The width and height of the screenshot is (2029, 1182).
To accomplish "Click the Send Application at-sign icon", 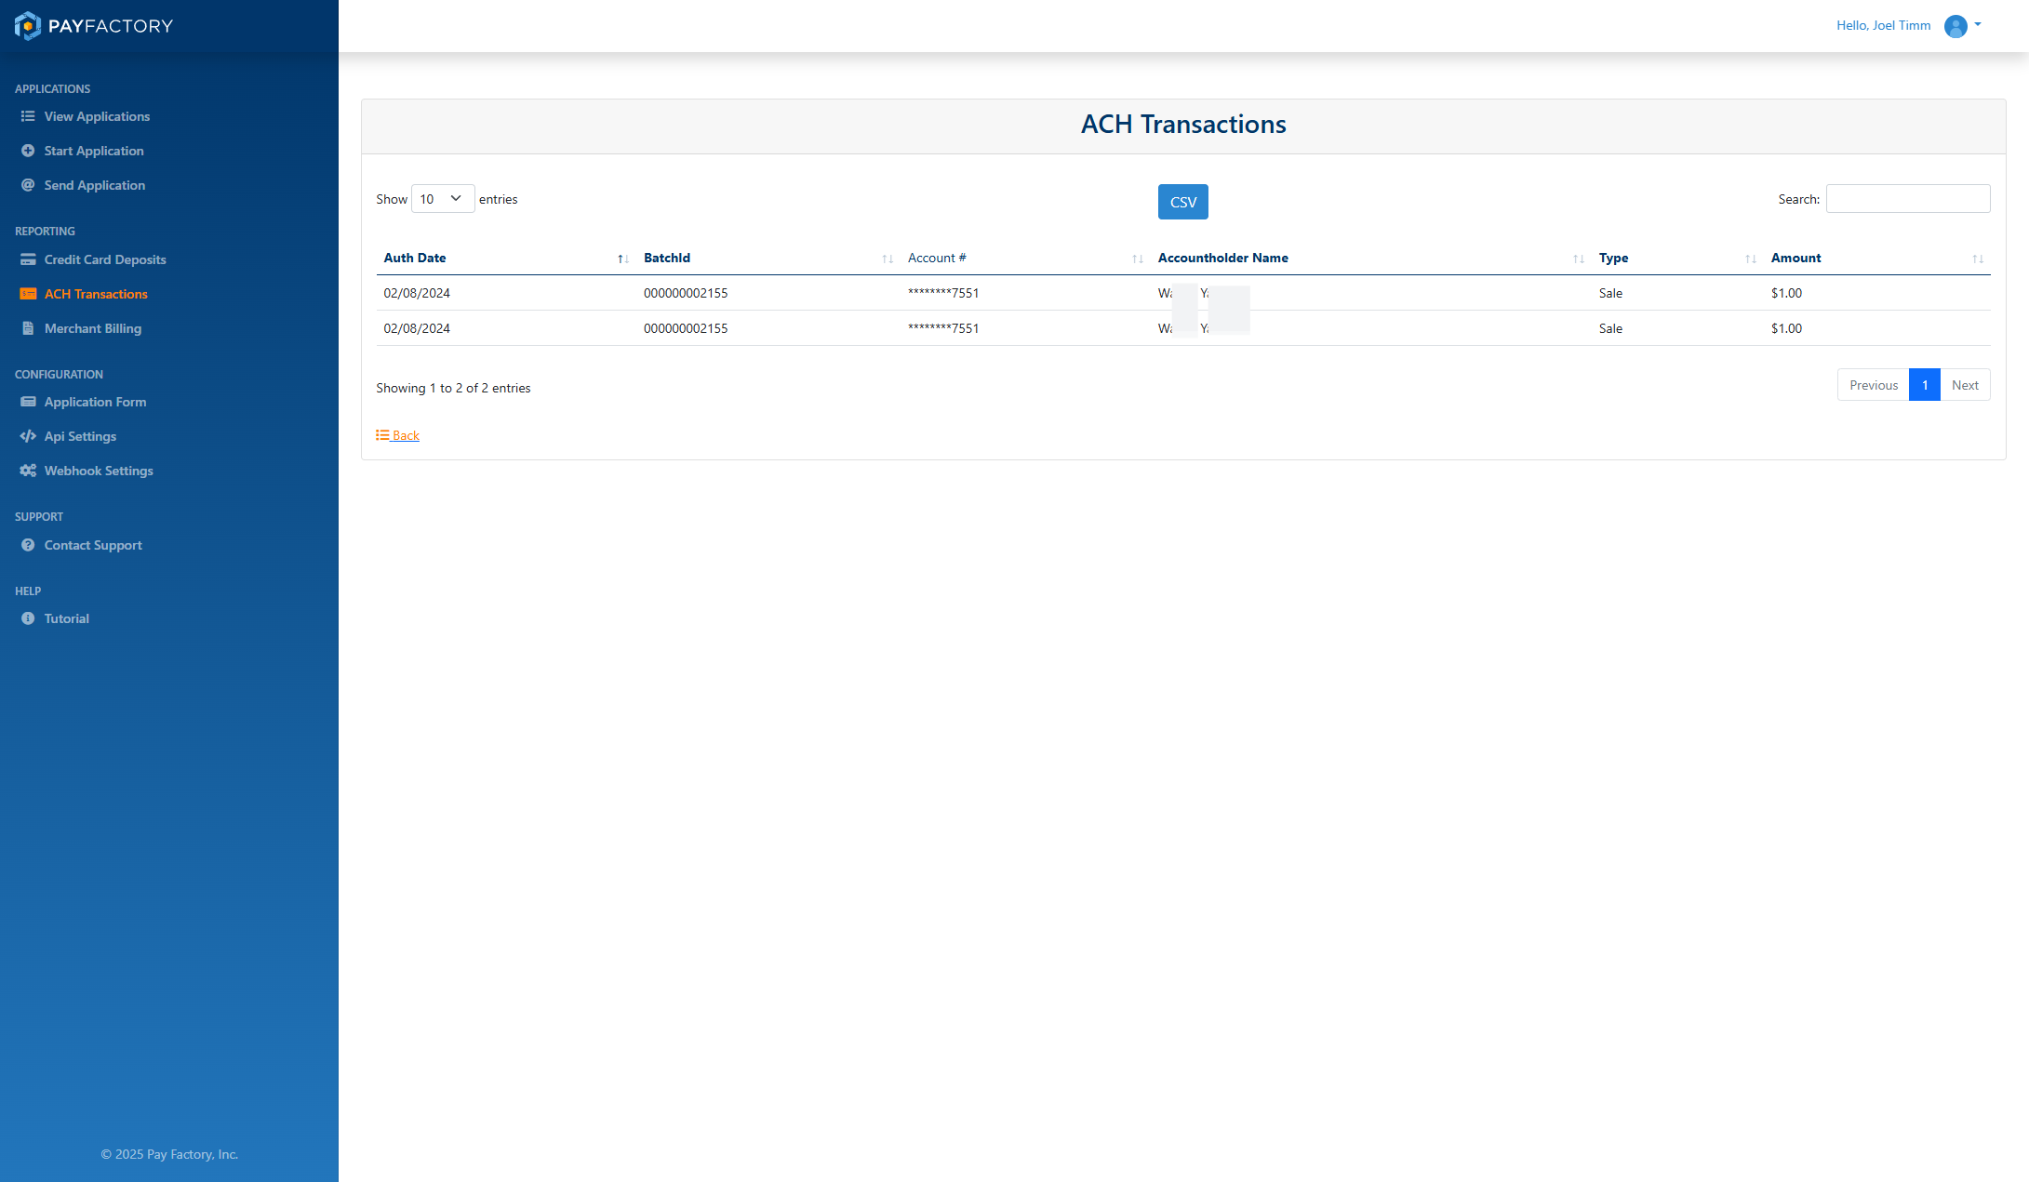I will point(28,185).
